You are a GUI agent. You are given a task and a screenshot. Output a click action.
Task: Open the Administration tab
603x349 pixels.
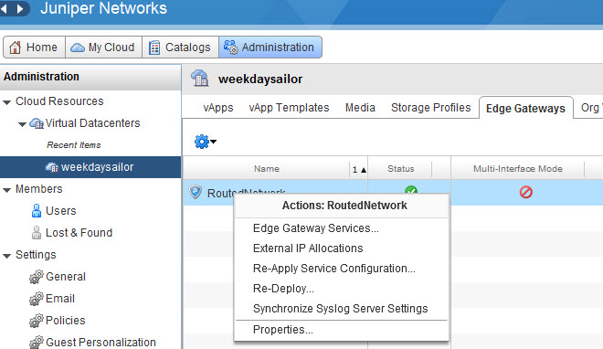[x=270, y=48]
